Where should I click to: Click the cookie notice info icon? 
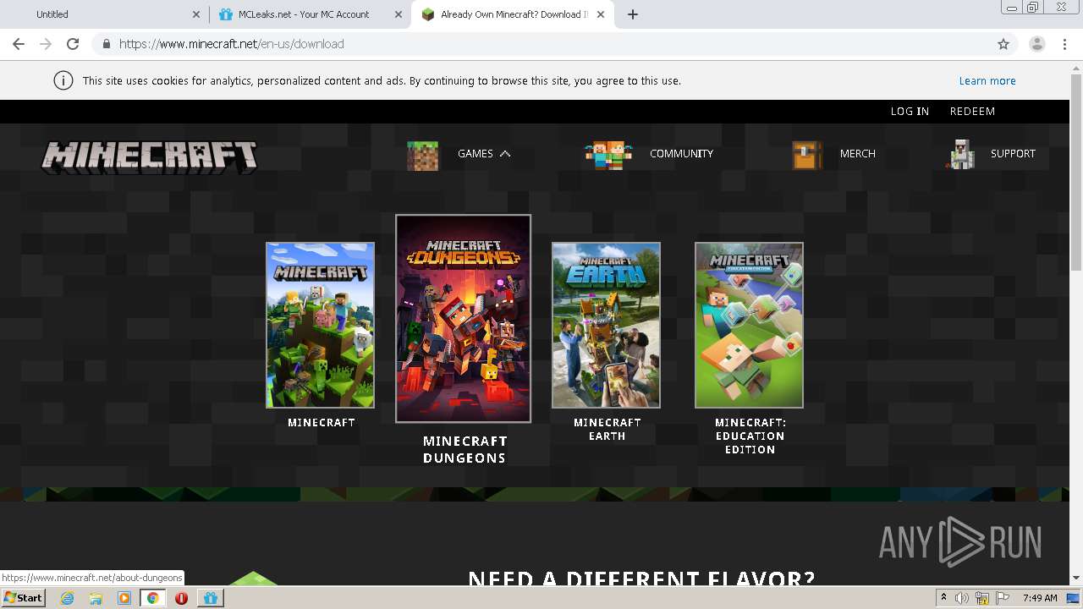pos(63,80)
